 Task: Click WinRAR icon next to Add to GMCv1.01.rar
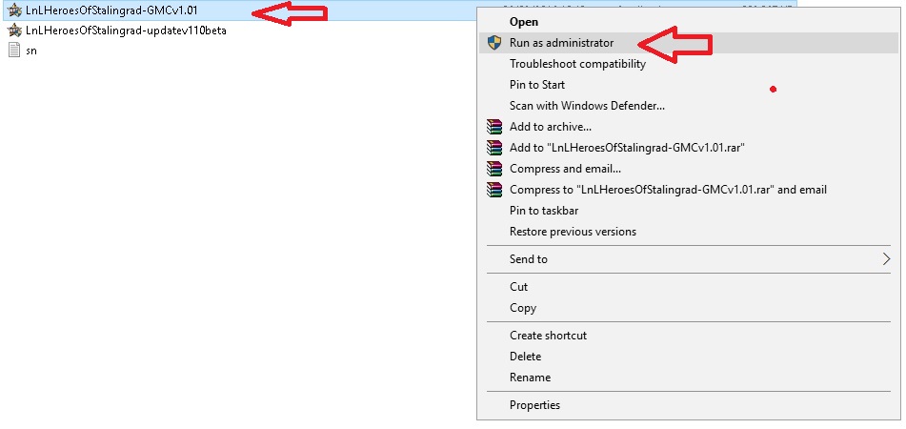click(x=494, y=148)
